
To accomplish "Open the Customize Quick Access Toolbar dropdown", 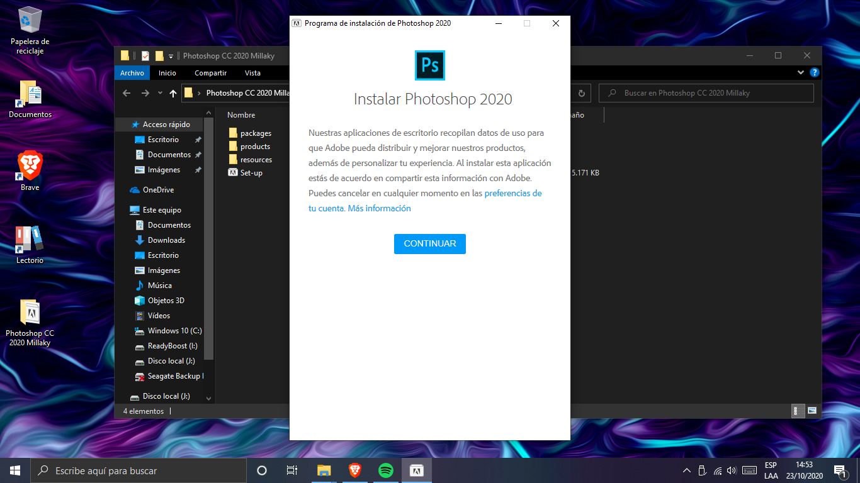I will pyautogui.click(x=171, y=56).
